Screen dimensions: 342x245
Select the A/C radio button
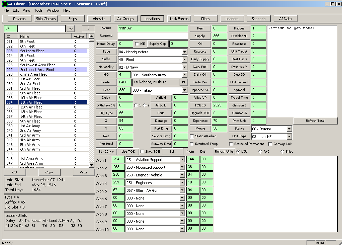tap(260, 152)
